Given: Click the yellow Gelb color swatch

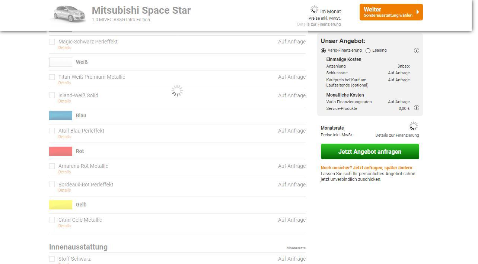Looking at the screenshot, I should (x=61, y=205).
